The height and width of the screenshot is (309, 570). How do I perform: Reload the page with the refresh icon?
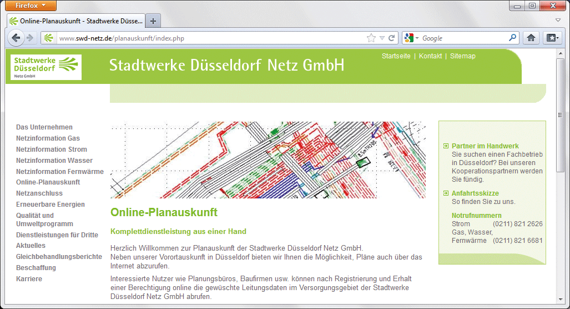pyautogui.click(x=391, y=38)
